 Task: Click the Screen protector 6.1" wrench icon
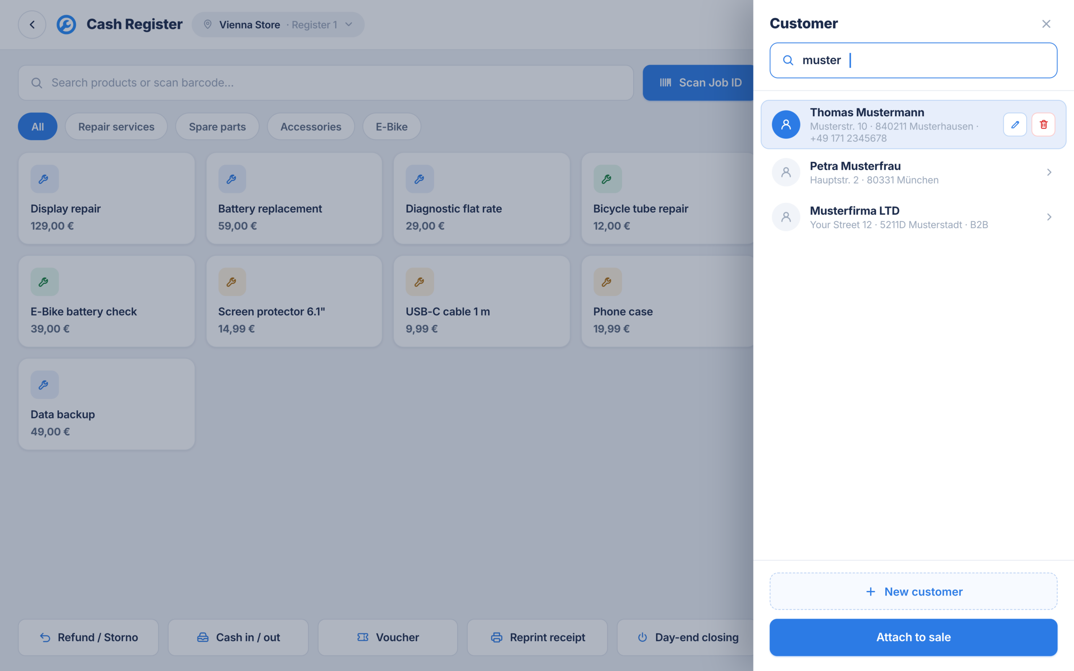[232, 282]
